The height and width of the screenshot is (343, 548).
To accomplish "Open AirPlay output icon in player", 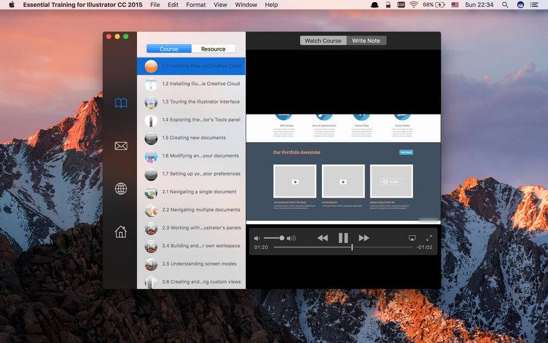I will click(412, 238).
